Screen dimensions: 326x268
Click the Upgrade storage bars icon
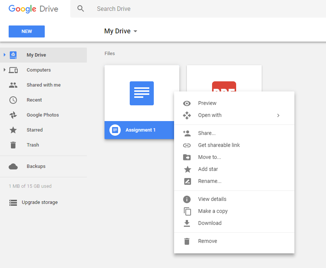pyautogui.click(x=13, y=202)
